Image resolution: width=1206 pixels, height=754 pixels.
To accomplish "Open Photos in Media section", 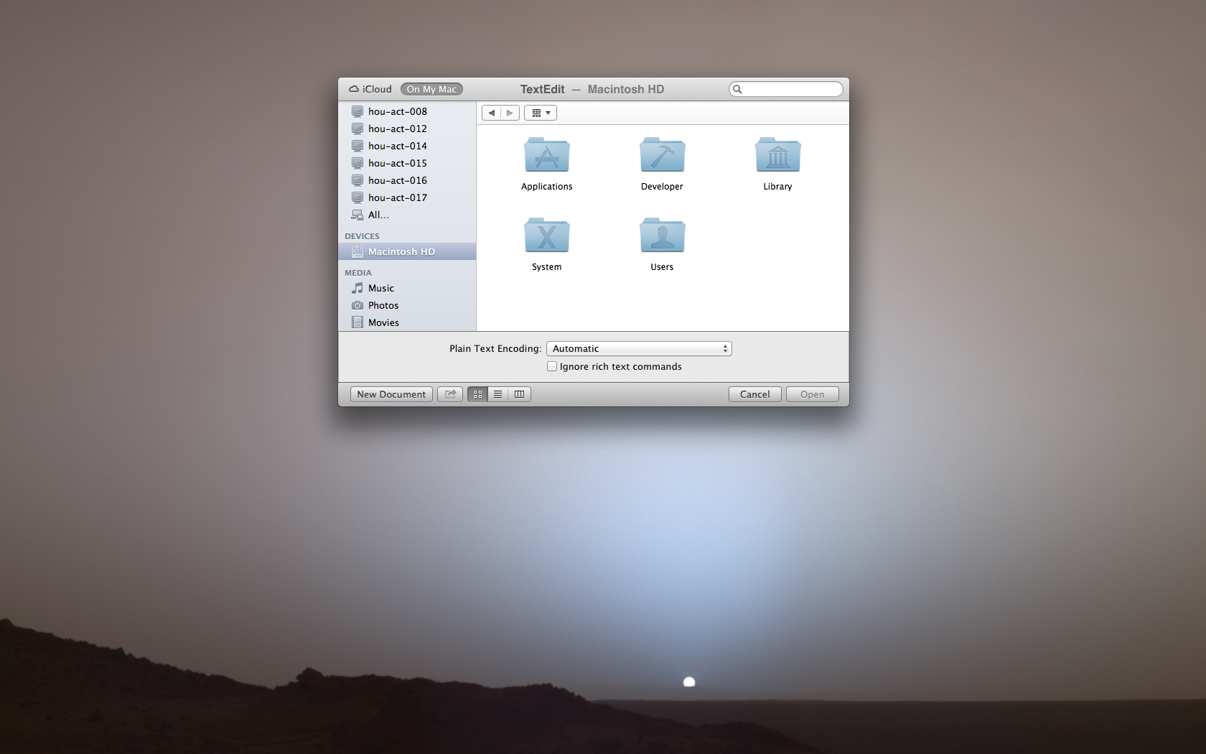I will pyautogui.click(x=407, y=305).
